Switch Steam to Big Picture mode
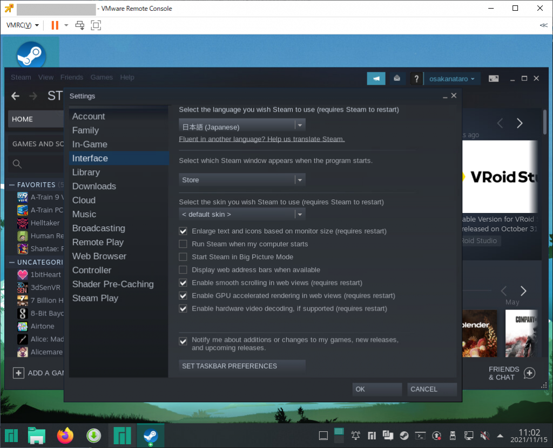Image resolution: width=553 pixels, height=448 pixels. 494,79
